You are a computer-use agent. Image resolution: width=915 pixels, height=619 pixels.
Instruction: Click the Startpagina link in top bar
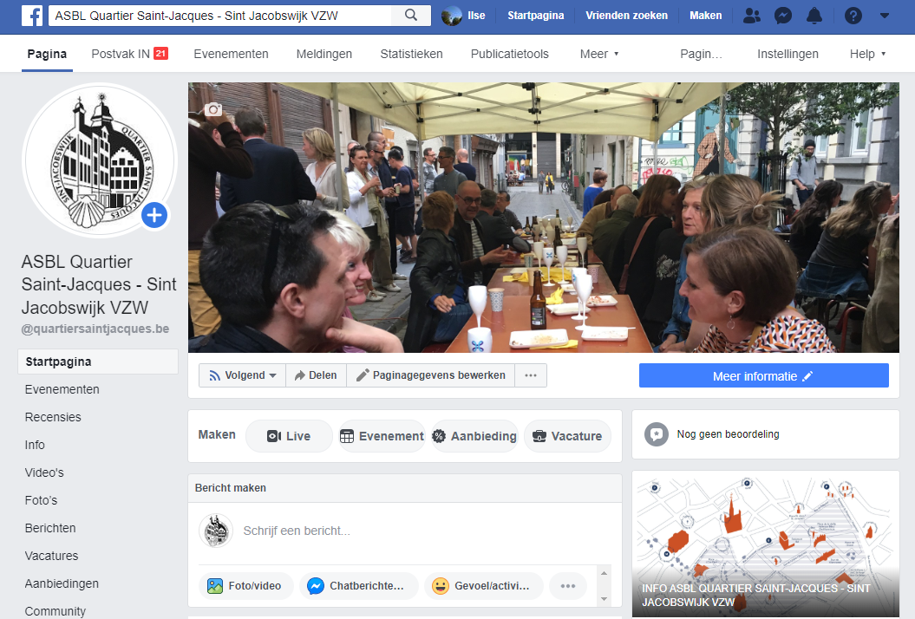536,16
